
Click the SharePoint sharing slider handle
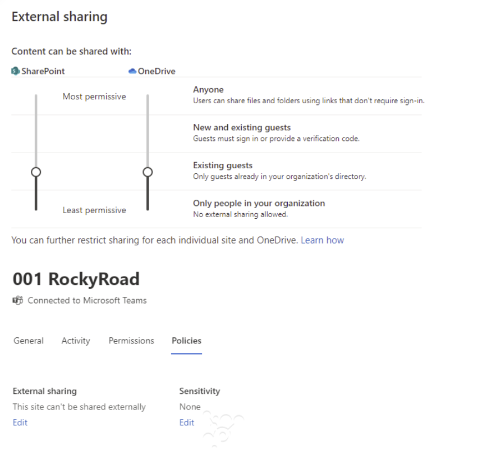(36, 172)
